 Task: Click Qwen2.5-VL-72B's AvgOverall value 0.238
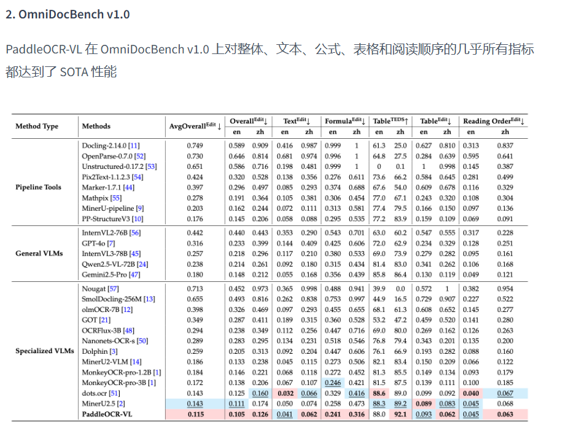(195, 265)
